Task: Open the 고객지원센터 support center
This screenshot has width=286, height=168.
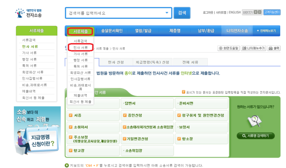Action: pyautogui.click(x=272, y=12)
